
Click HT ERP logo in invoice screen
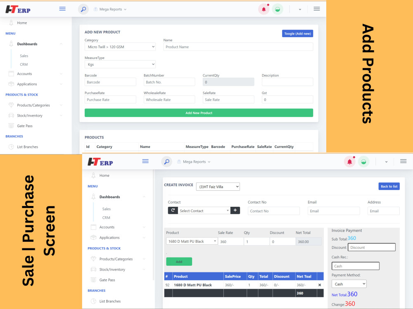click(100, 162)
